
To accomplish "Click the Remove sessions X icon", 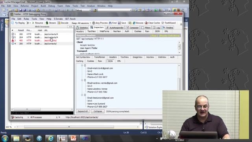I will 28,23.
